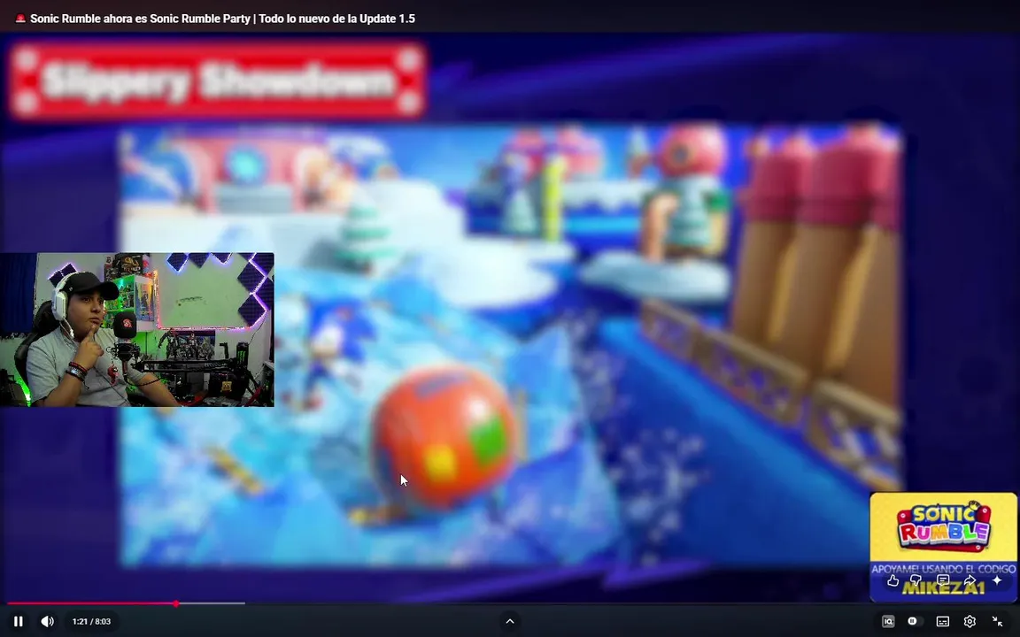
Task: Exit full screen mode
Action: (x=997, y=621)
